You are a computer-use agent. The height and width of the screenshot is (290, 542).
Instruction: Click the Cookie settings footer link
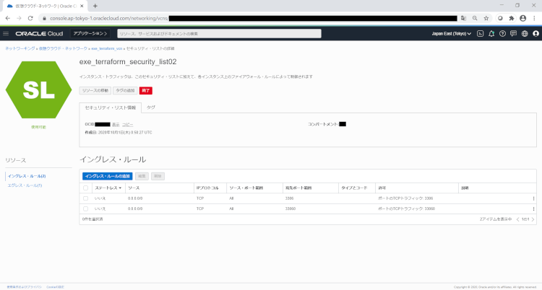pyautogui.click(x=56, y=287)
